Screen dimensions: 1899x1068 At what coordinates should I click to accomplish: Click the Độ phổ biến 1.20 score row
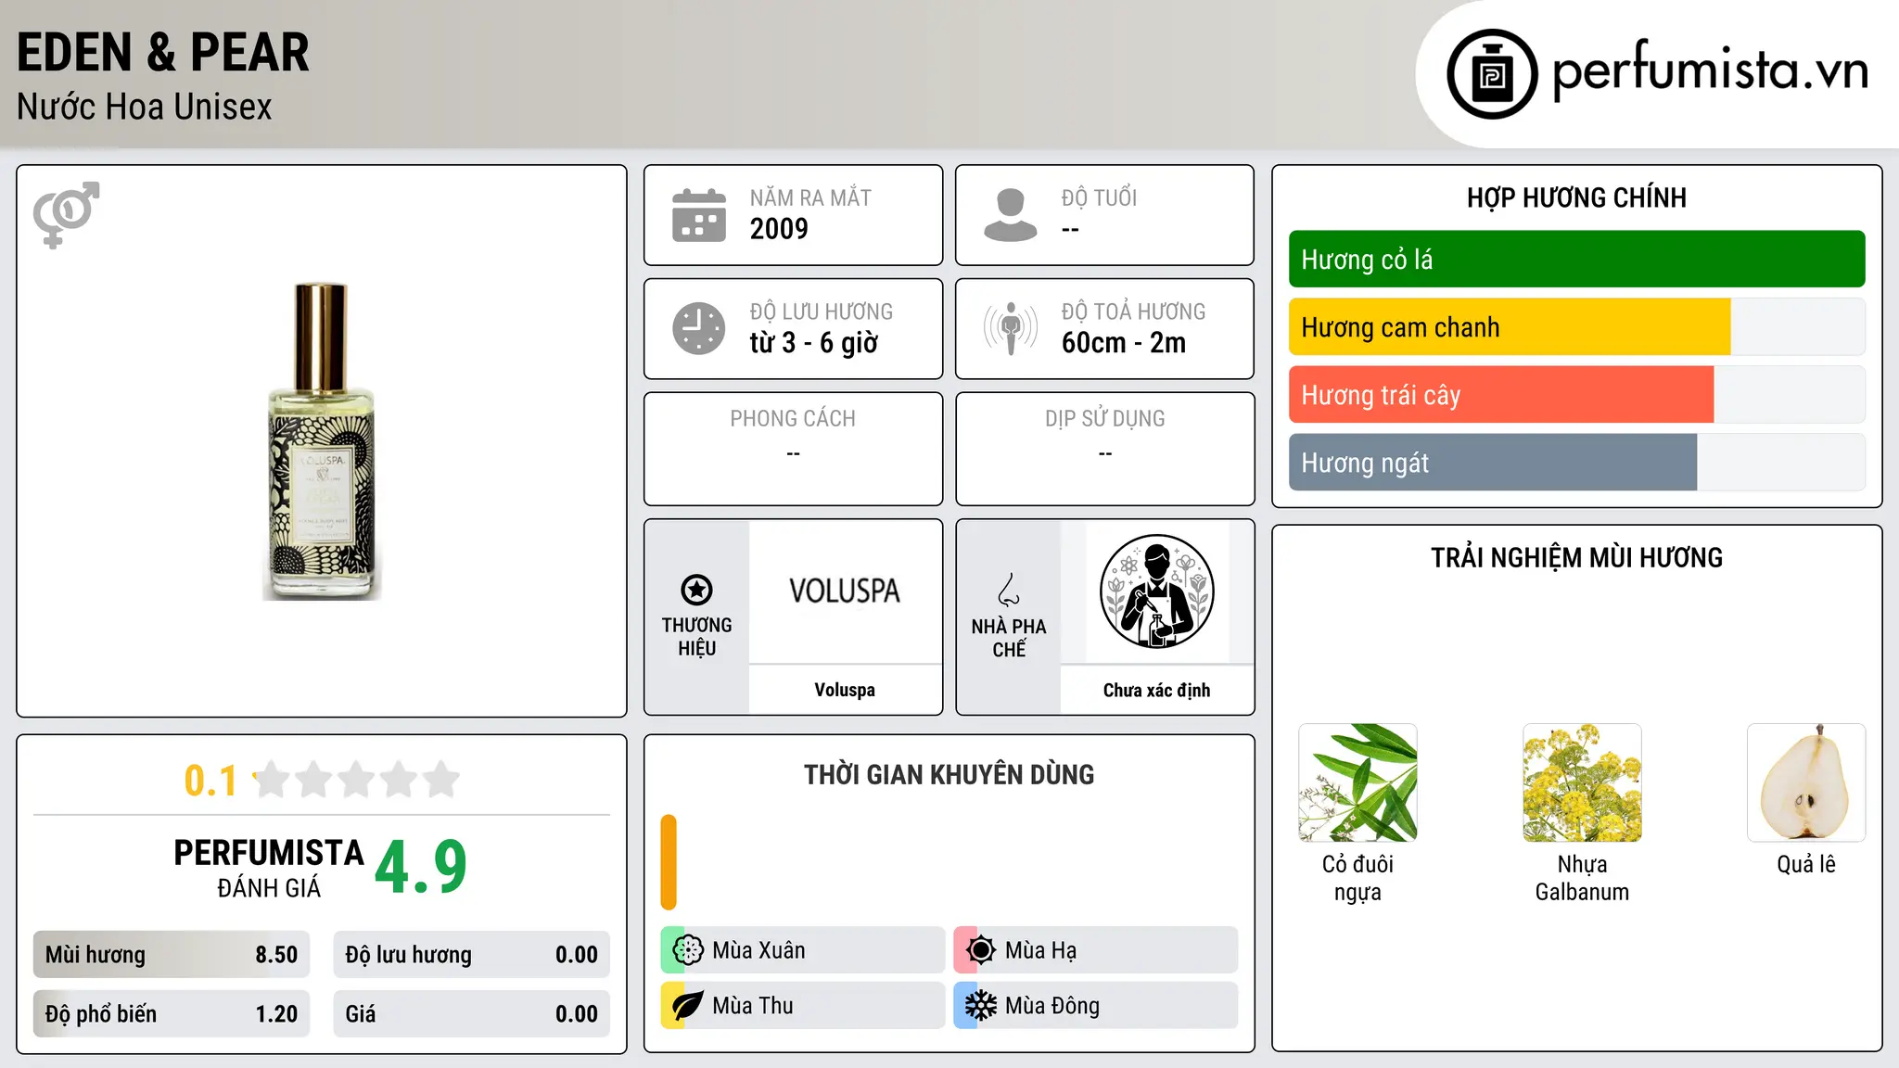172,1014
